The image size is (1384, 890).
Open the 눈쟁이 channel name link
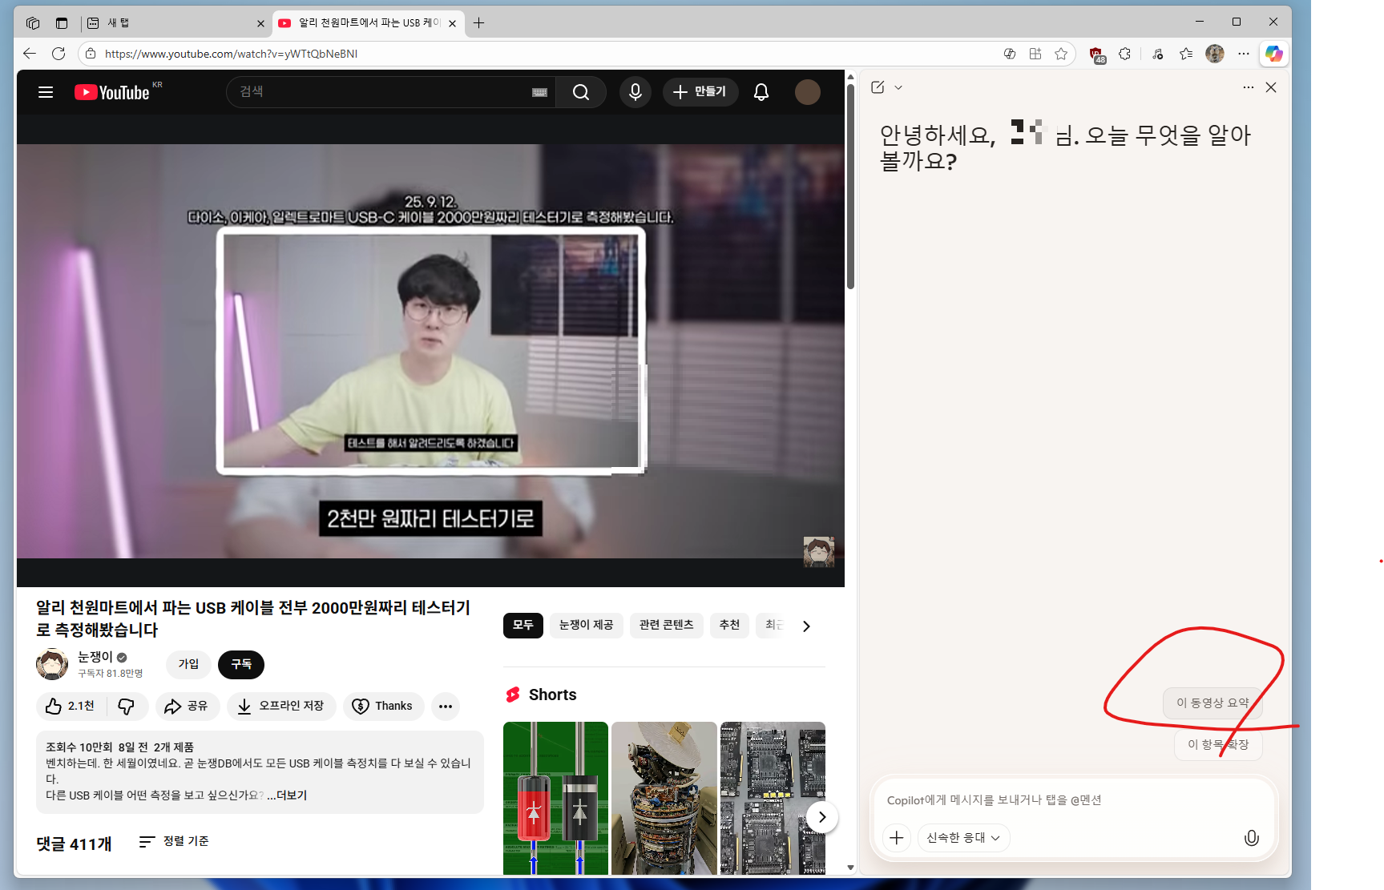pyautogui.click(x=95, y=657)
